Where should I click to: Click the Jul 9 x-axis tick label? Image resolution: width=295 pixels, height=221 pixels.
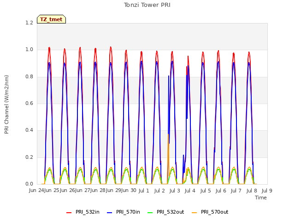coord(267,191)
